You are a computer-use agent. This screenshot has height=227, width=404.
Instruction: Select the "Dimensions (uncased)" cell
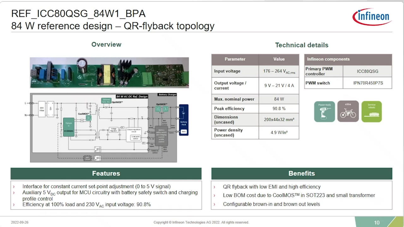pos(235,119)
